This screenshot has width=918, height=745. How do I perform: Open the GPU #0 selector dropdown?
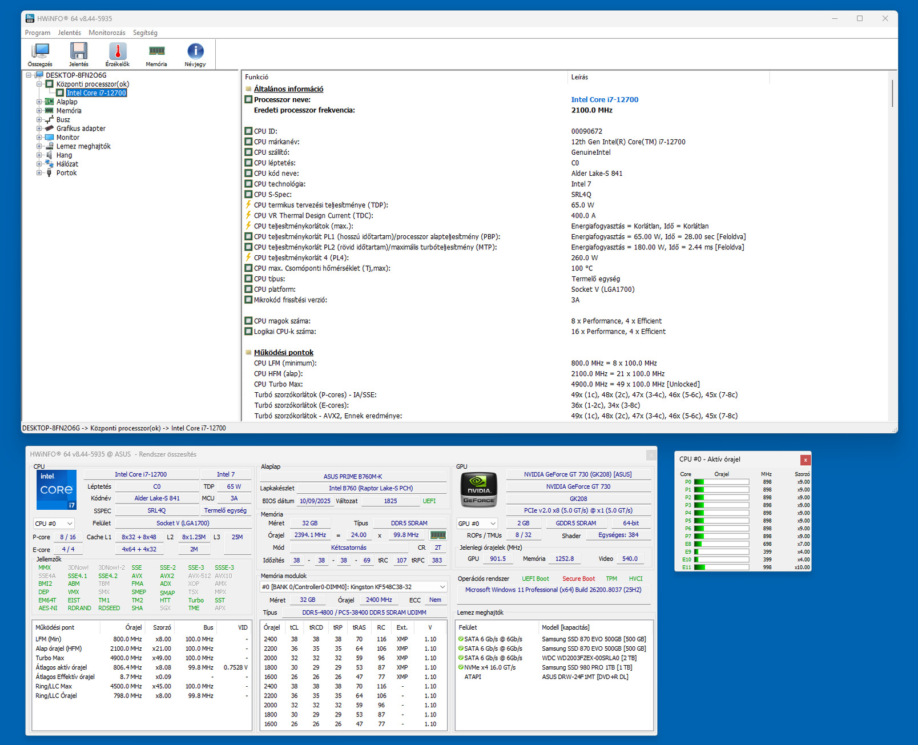coord(477,523)
